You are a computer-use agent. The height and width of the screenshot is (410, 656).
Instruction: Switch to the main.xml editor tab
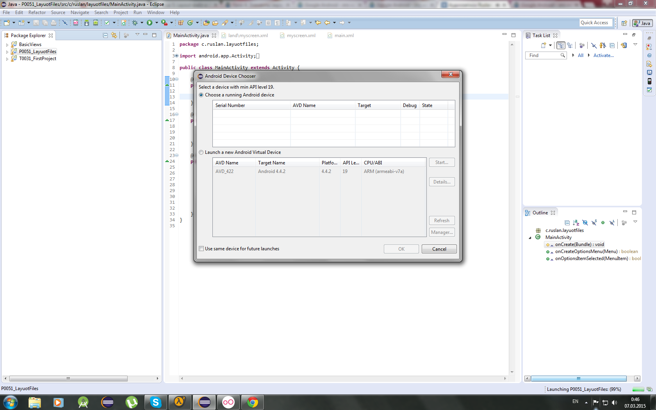tap(344, 36)
